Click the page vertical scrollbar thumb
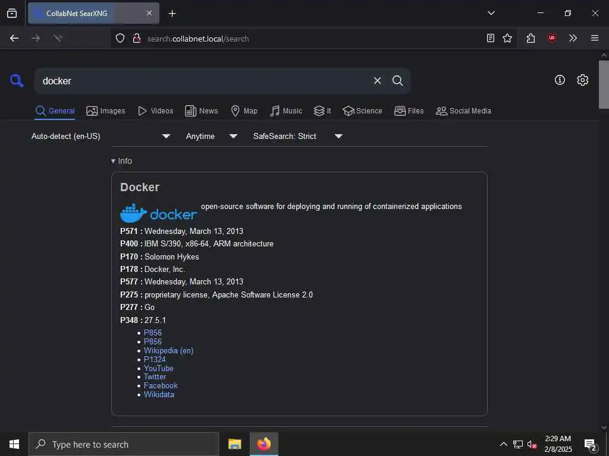Viewport: 609px width, 456px height. tap(604, 84)
